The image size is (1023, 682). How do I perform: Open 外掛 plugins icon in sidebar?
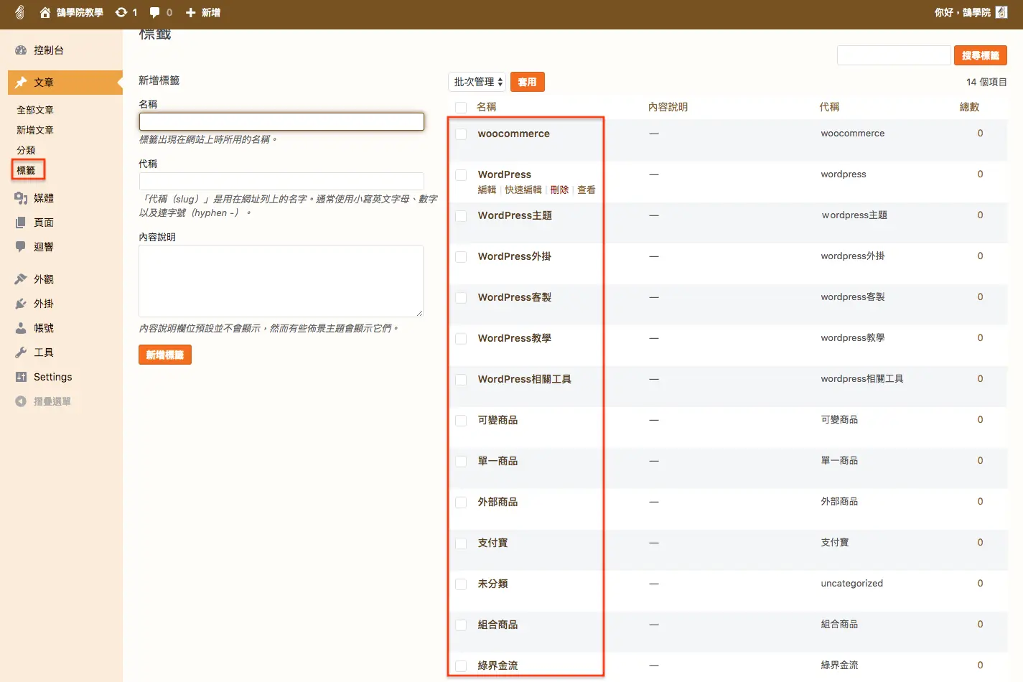pyautogui.click(x=21, y=304)
